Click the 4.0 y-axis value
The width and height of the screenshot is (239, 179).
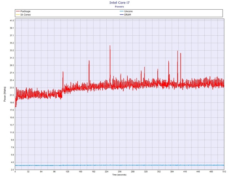12,162
